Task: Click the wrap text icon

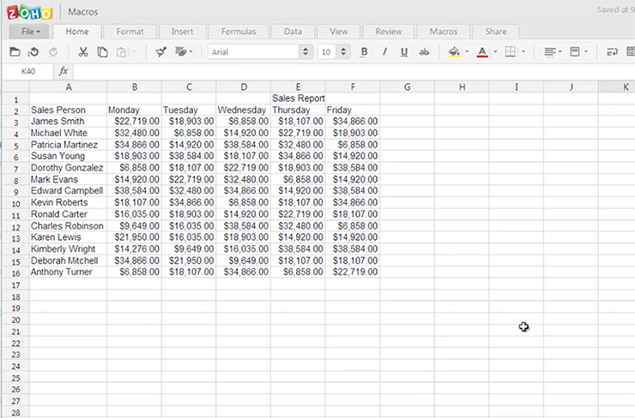Action: click(611, 52)
